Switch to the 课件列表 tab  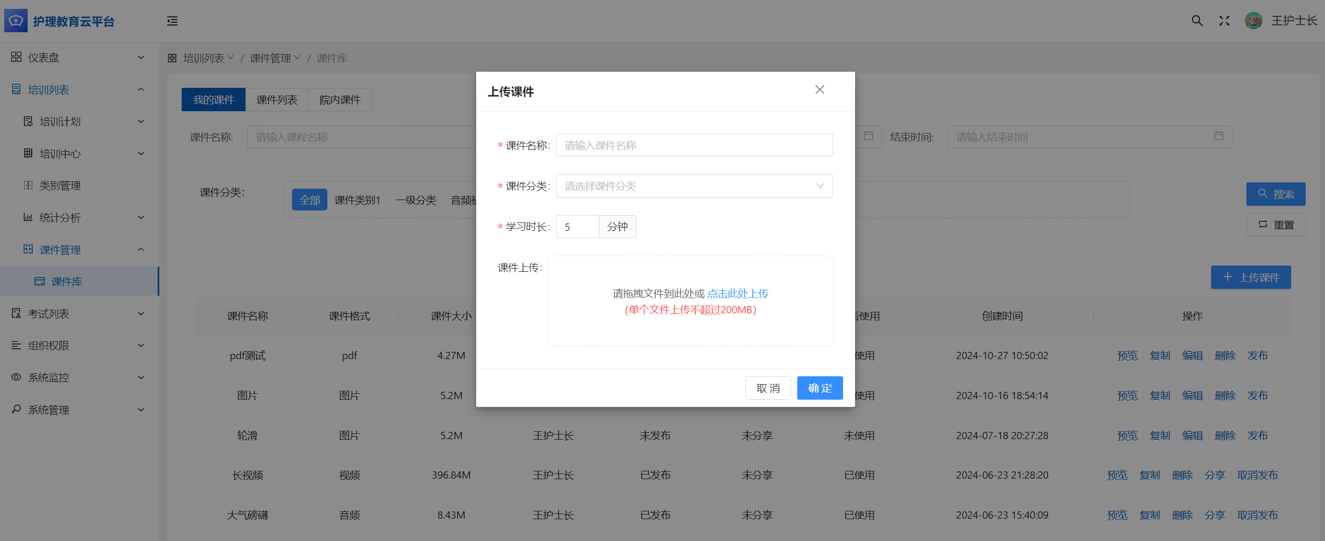[277, 100]
